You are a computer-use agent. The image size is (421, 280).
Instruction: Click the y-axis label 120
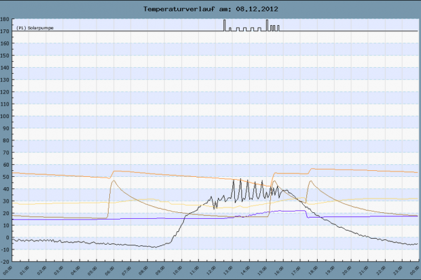(x=5, y=92)
